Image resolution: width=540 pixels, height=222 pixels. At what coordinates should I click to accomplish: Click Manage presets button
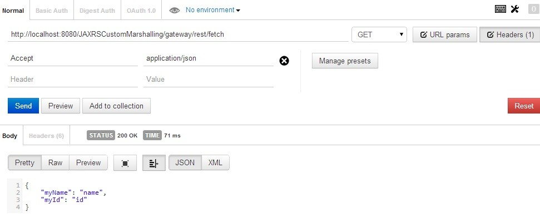click(x=345, y=61)
